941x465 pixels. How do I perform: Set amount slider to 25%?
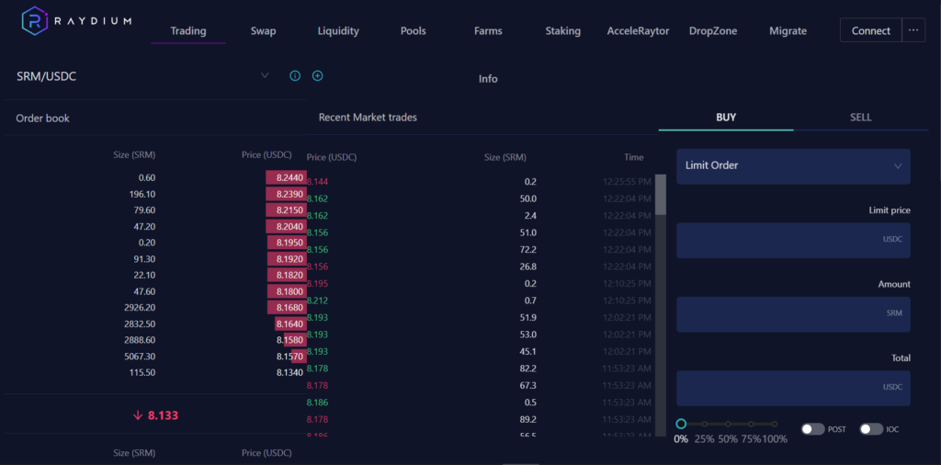pos(705,425)
